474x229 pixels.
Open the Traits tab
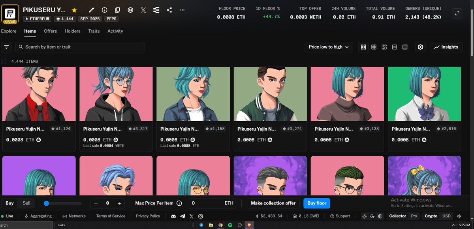coord(94,31)
